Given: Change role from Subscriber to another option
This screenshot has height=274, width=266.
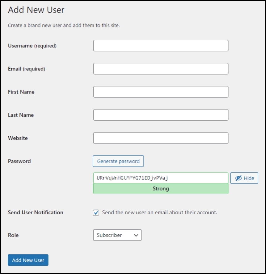Looking at the screenshot, I should click(x=117, y=235).
